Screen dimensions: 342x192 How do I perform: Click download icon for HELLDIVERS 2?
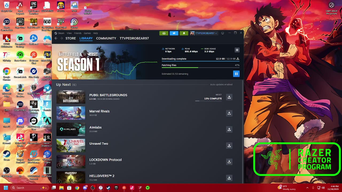coord(229,178)
